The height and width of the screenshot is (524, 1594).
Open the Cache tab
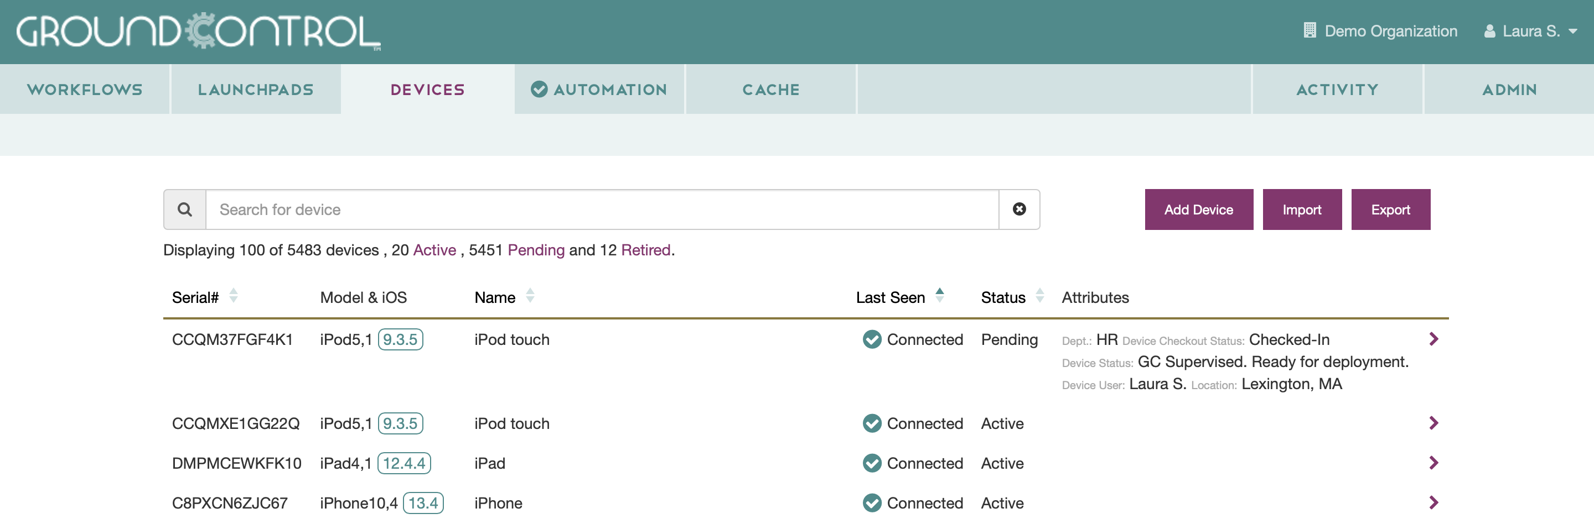coord(771,90)
